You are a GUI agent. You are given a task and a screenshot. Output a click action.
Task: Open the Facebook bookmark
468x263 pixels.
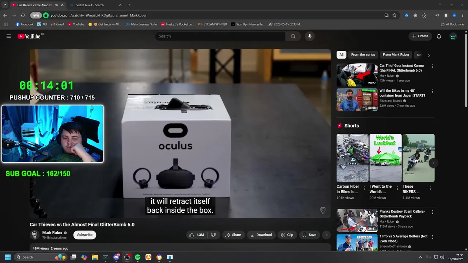(24, 24)
